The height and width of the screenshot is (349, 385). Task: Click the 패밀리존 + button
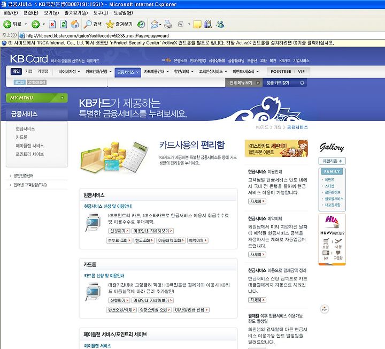point(332,161)
